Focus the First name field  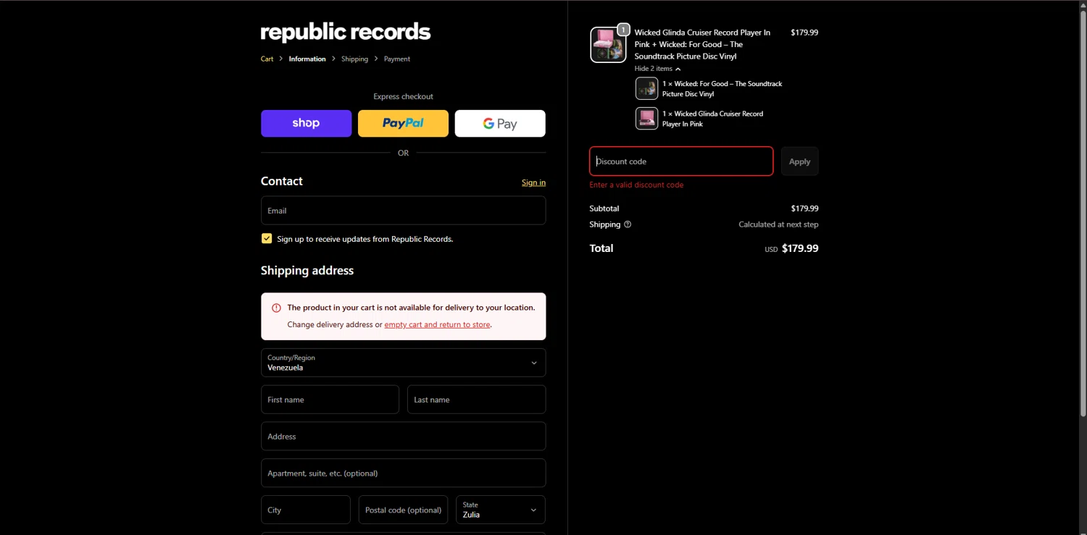pos(330,400)
